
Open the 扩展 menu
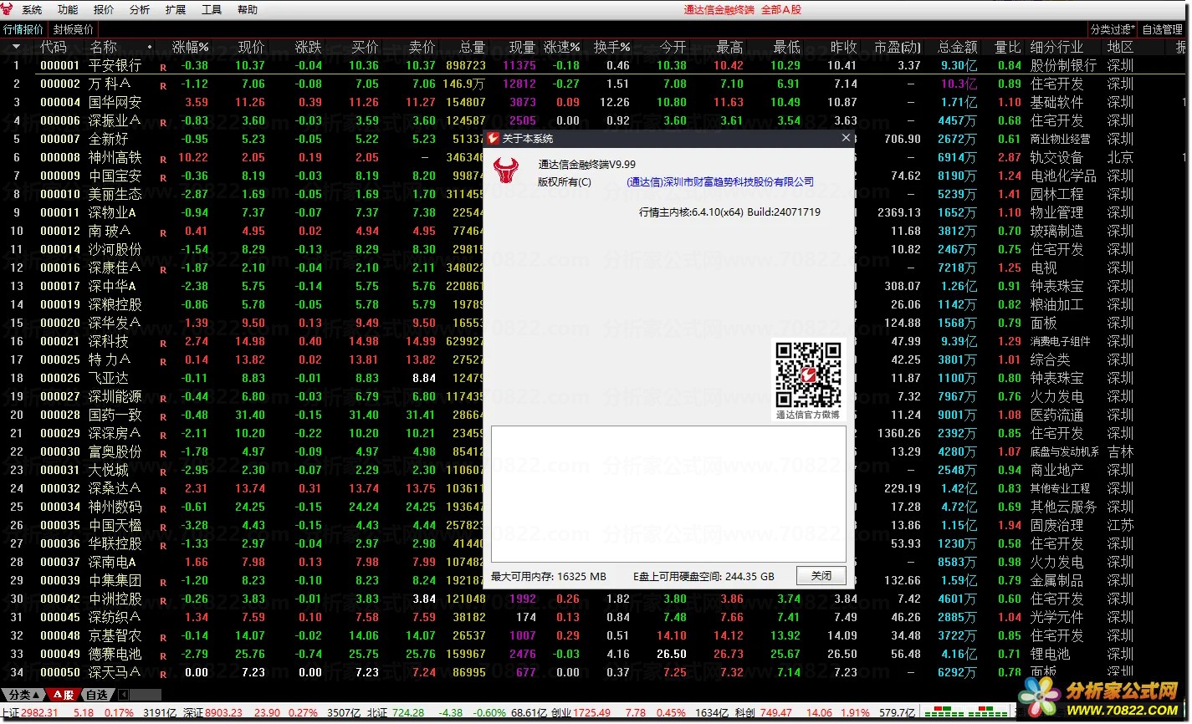pos(176,10)
